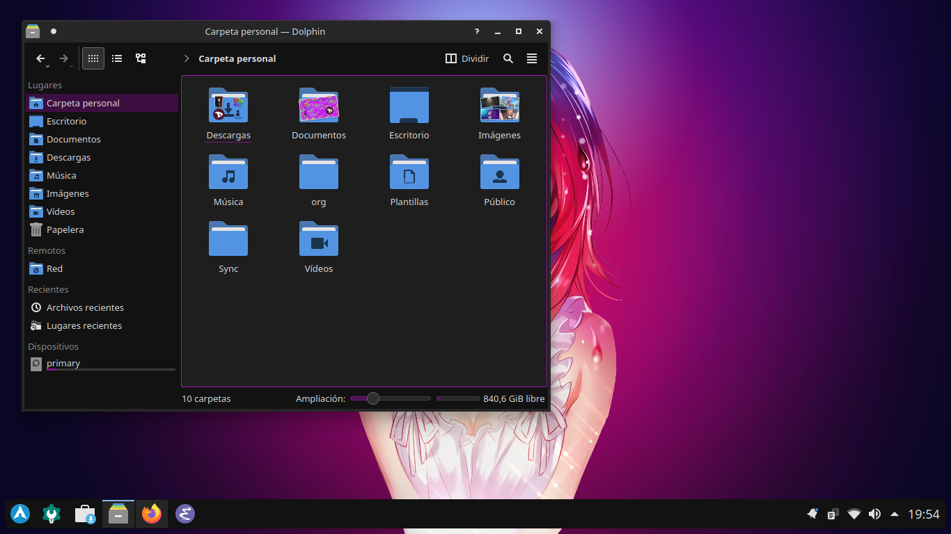Open Red under Remotos

[102, 268]
